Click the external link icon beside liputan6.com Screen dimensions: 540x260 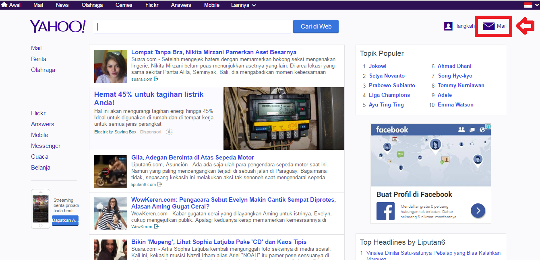pyautogui.click(x=160, y=184)
